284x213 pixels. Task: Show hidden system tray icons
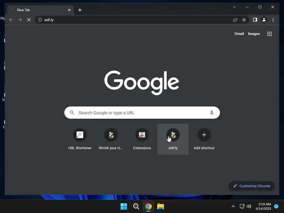pyautogui.click(x=233, y=206)
